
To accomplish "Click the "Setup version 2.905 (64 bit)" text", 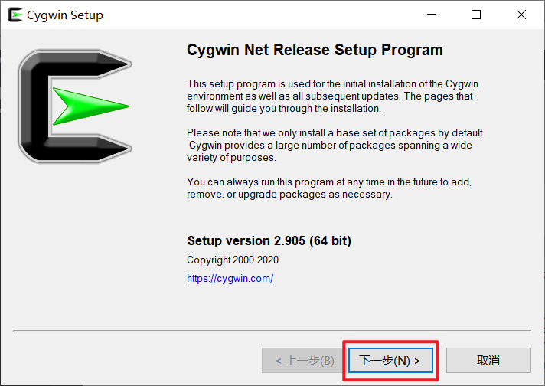I will [x=269, y=240].
